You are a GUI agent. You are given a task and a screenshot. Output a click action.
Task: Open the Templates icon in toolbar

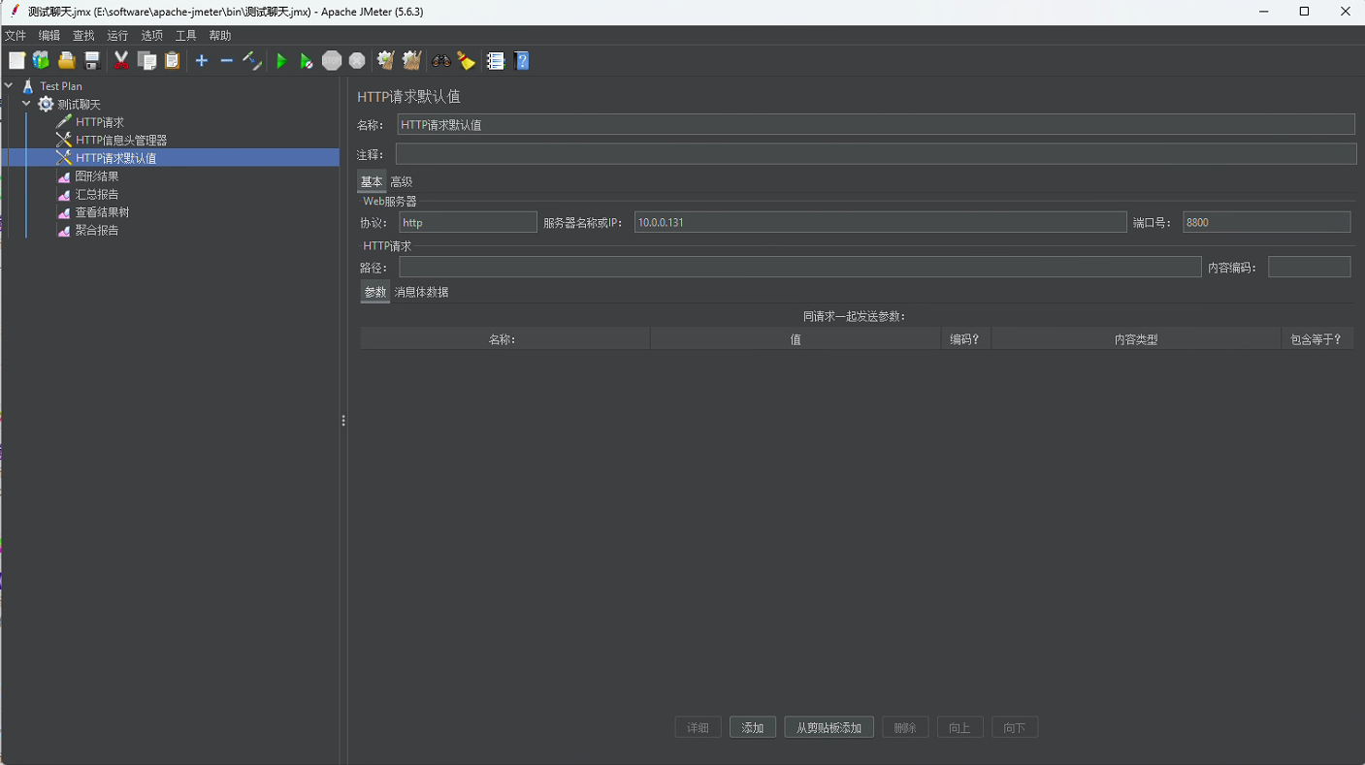[x=41, y=61]
